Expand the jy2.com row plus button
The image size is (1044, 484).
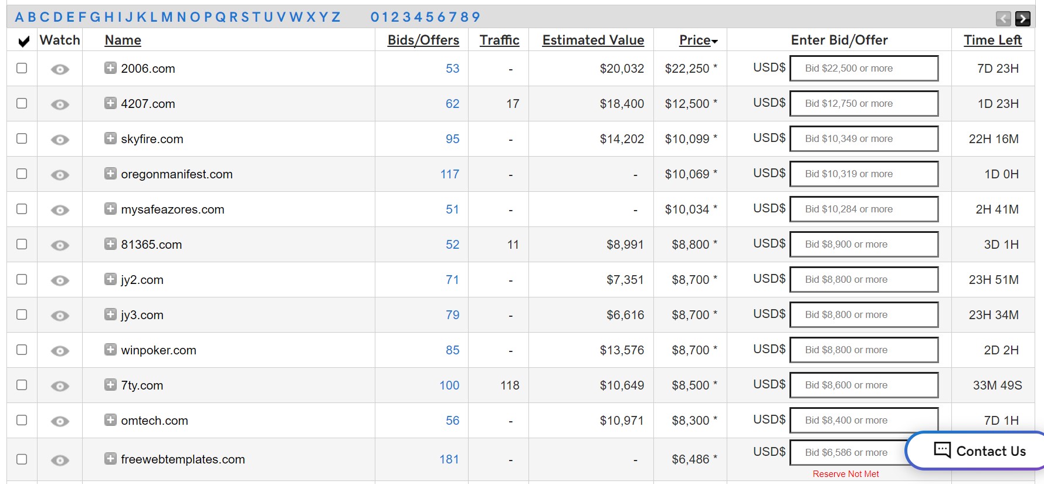(x=110, y=279)
